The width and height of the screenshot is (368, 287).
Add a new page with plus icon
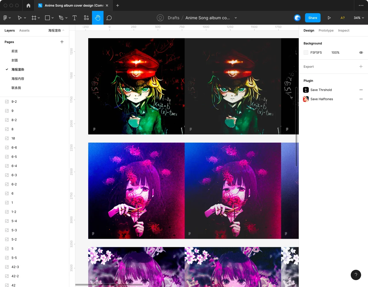tap(62, 42)
